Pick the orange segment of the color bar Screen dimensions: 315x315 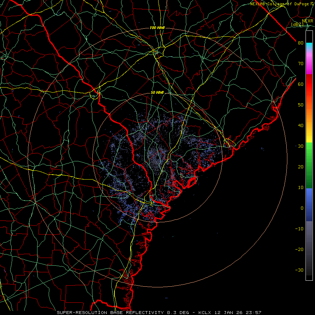click(309, 115)
